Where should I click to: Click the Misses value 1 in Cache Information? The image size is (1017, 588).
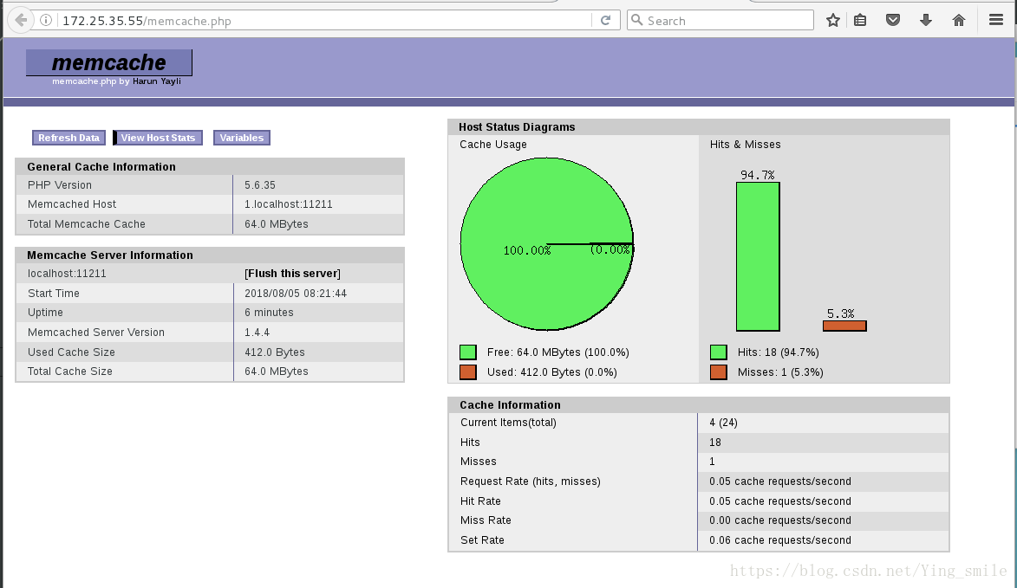(x=712, y=462)
